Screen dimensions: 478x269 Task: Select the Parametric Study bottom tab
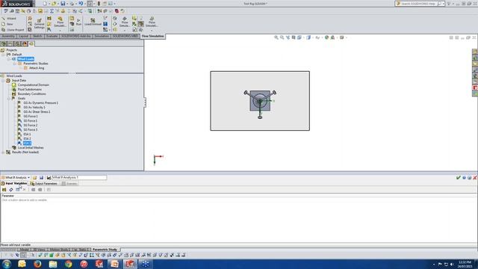[105, 250]
